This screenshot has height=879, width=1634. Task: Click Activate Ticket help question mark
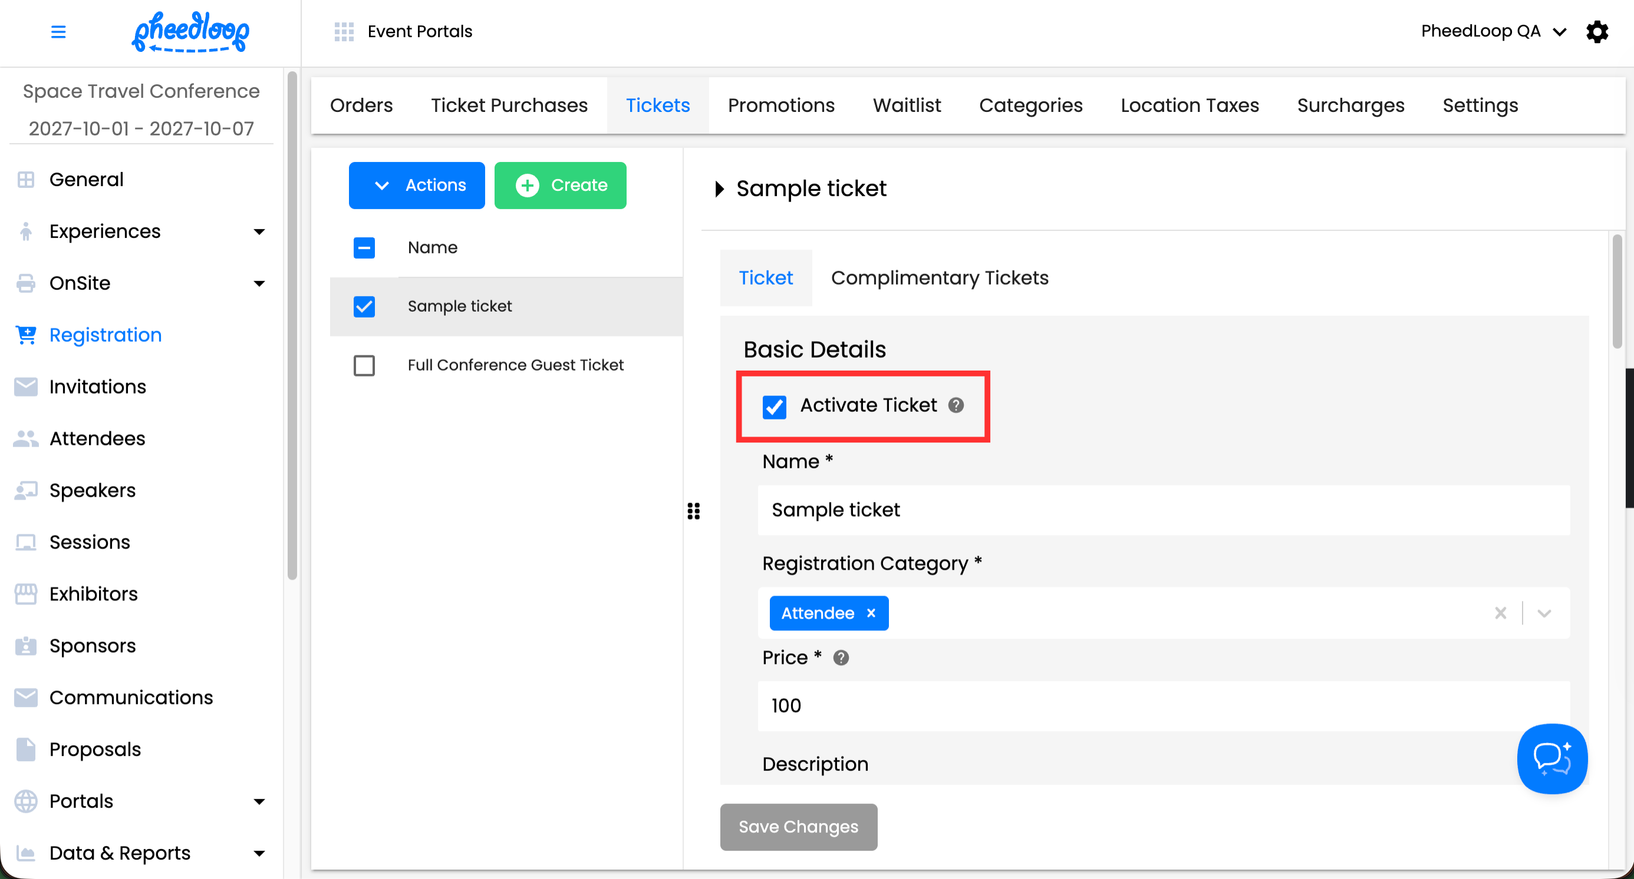[x=956, y=405]
